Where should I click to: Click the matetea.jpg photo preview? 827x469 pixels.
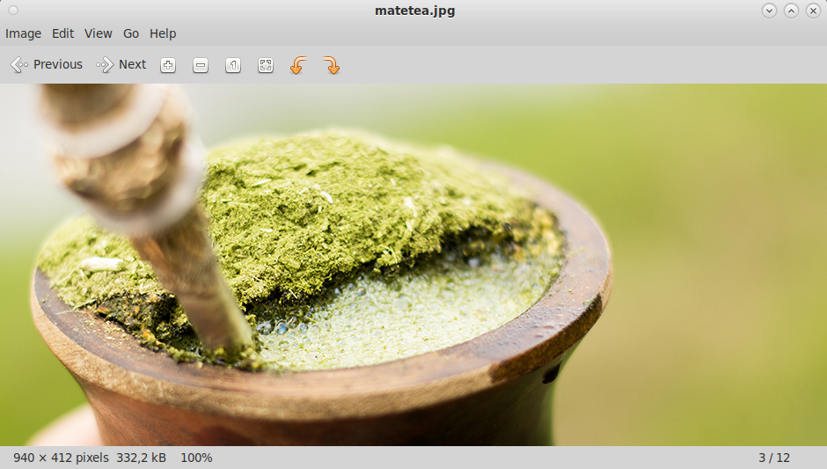[413, 265]
